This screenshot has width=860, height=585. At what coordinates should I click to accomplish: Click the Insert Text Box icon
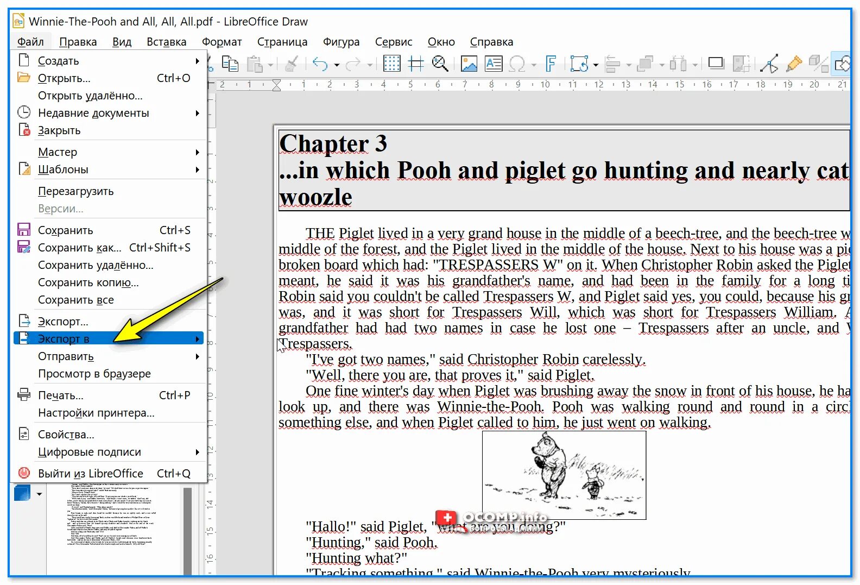(x=493, y=64)
